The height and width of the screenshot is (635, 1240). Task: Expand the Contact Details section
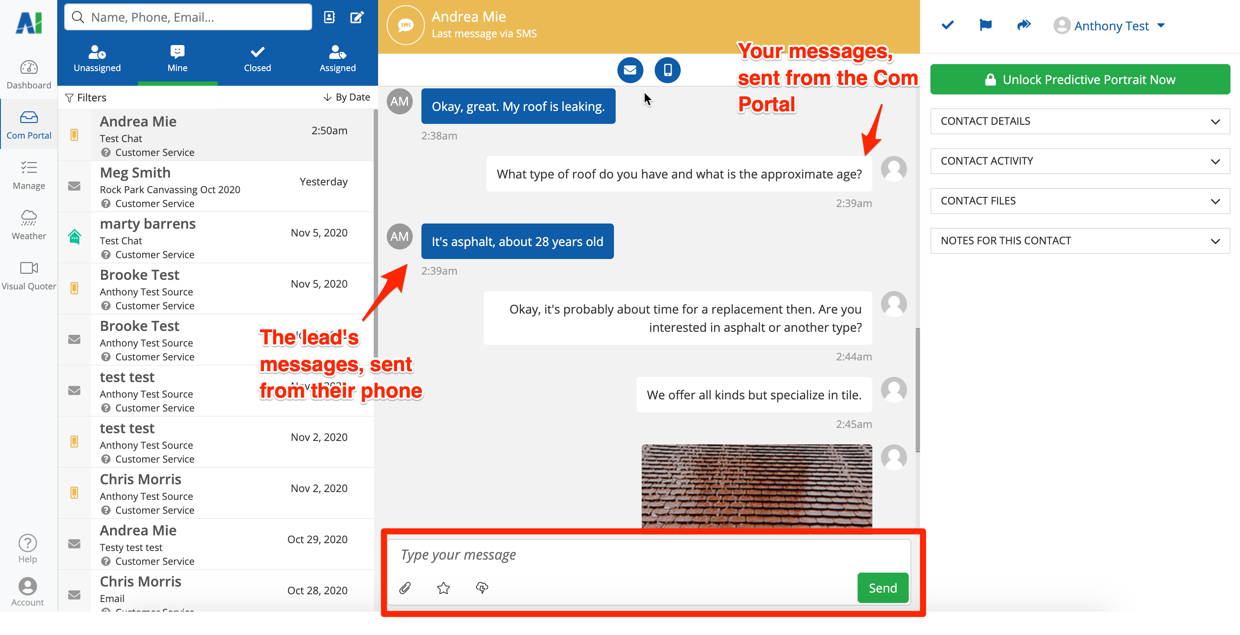(x=1079, y=121)
